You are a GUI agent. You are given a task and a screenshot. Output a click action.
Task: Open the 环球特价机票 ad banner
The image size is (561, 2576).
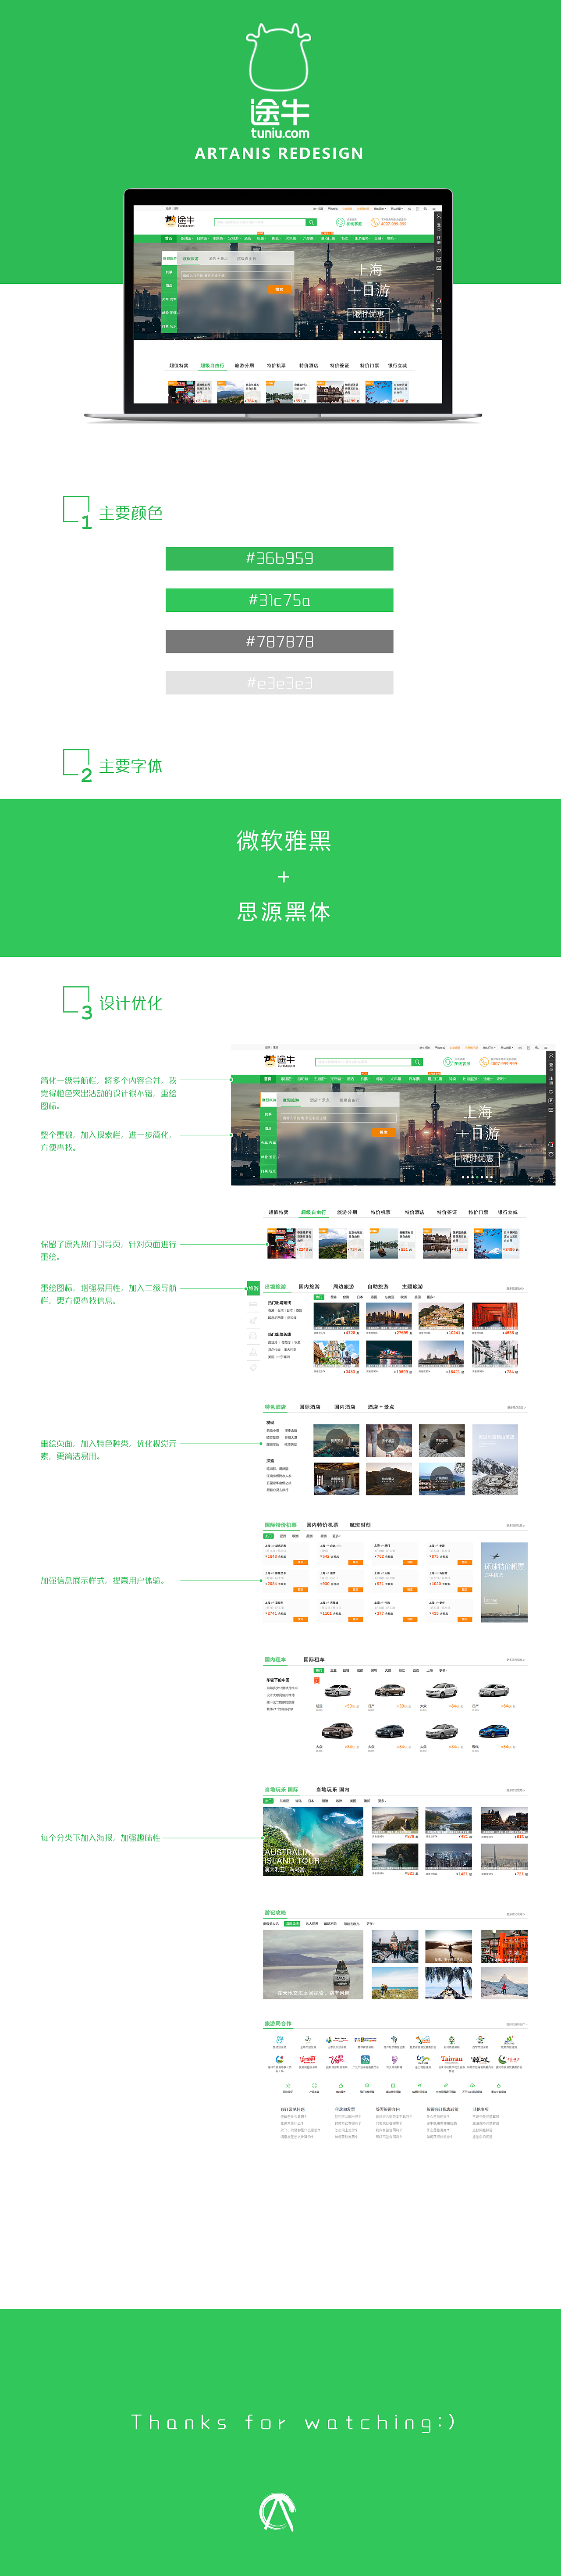click(503, 1582)
